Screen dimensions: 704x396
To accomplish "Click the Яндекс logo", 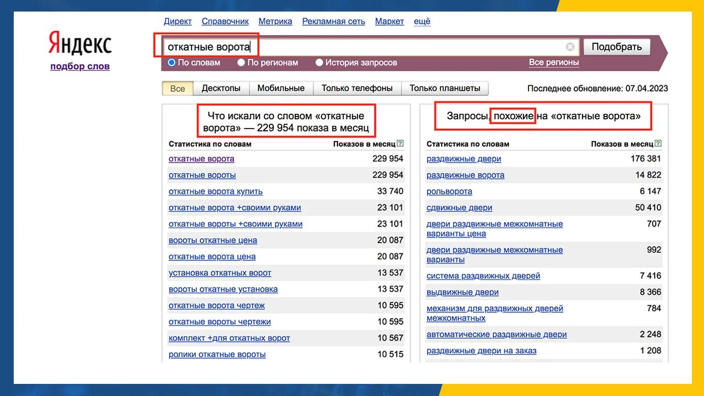I will tap(80, 44).
